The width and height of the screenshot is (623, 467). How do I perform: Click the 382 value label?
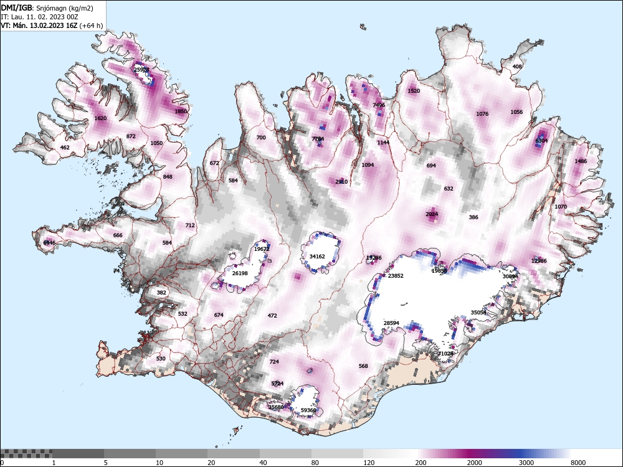pyautogui.click(x=161, y=293)
